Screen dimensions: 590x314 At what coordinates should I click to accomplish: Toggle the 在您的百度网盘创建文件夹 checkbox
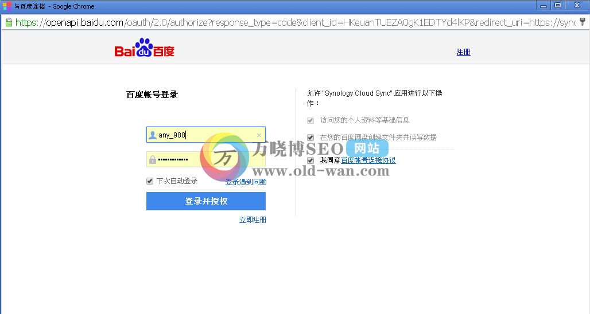[310, 138]
